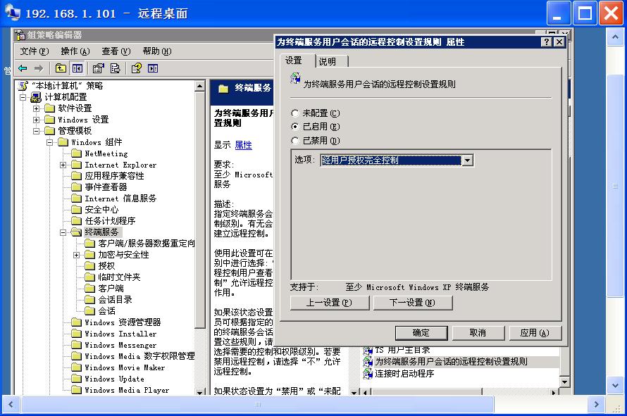Click the remote desktop vertical scrollbar thumb
The image size is (627, 416).
[x=616, y=185]
